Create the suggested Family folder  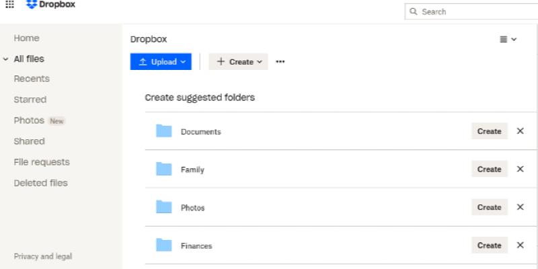pos(489,169)
